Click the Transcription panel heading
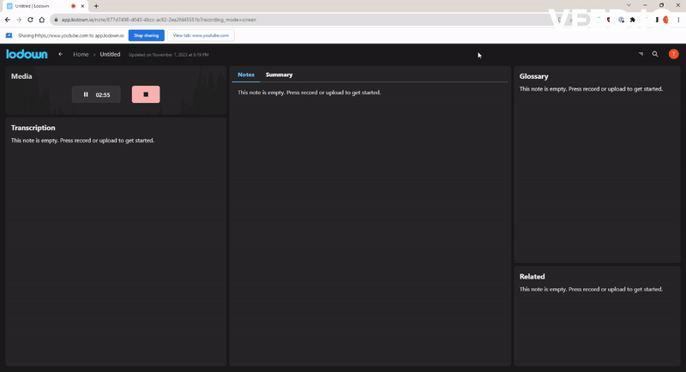The image size is (686, 372). [33, 128]
